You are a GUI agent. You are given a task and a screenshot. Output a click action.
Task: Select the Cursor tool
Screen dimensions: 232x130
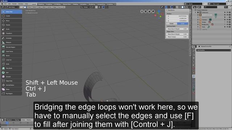coord(12,16)
